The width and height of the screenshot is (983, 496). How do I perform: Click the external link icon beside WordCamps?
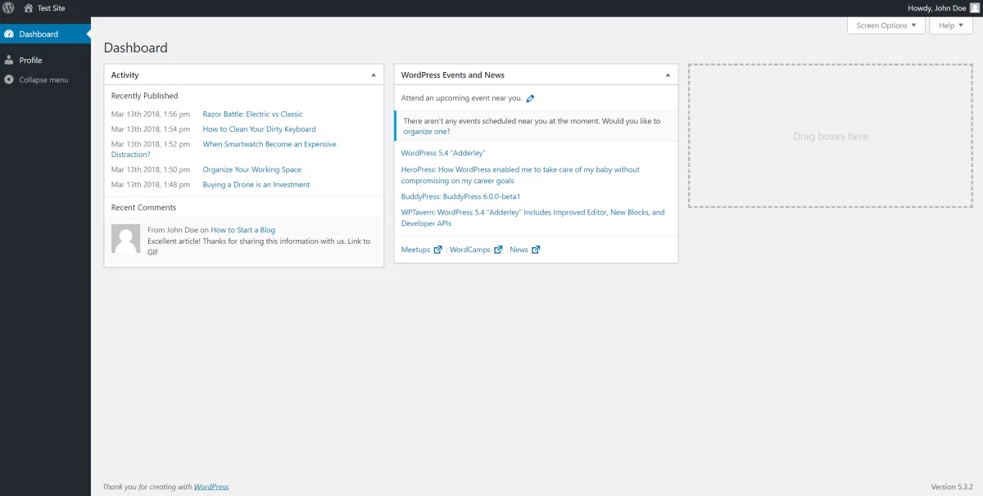(498, 250)
